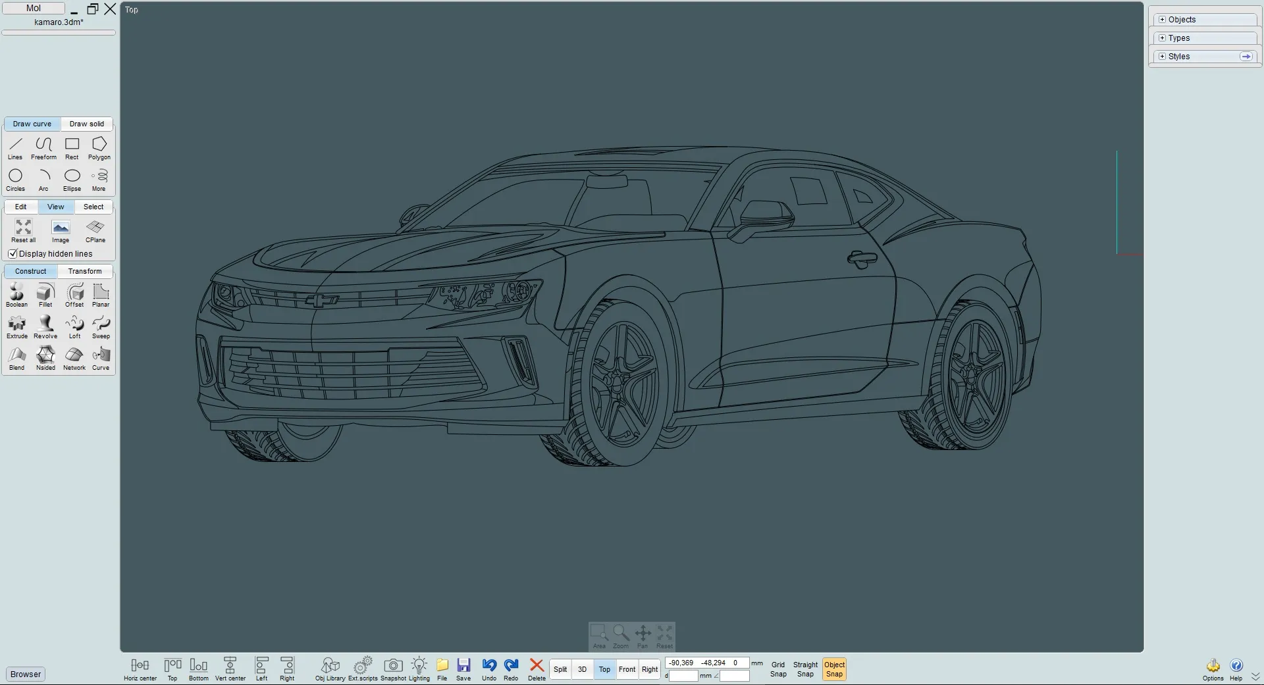Select the Ellipse tool
The height and width of the screenshot is (685, 1264).
pos(72,180)
